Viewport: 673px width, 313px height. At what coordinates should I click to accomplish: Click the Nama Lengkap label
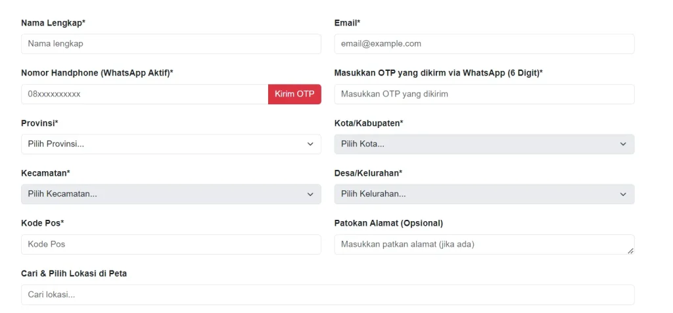point(53,23)
